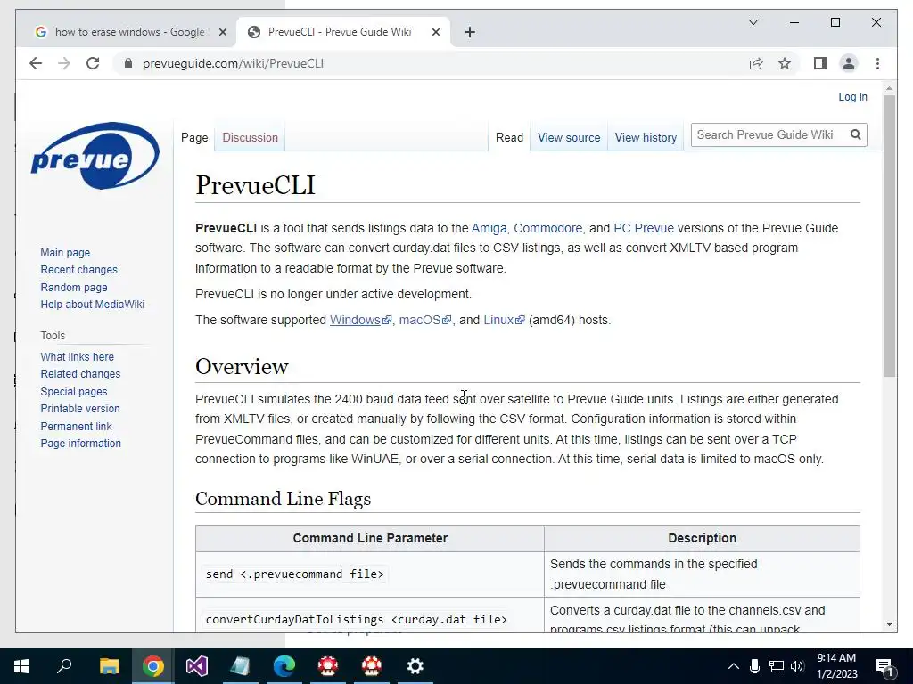Open the macOS external link
Screen dimensions: 913x684
pyautogui.click(x=425, y=320)
